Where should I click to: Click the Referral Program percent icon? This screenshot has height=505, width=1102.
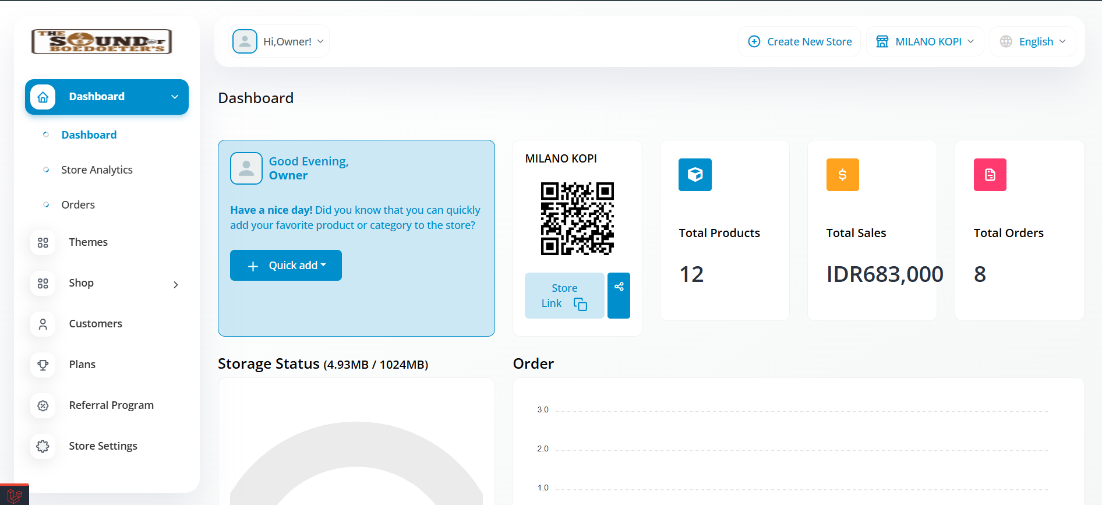(43, 406)
